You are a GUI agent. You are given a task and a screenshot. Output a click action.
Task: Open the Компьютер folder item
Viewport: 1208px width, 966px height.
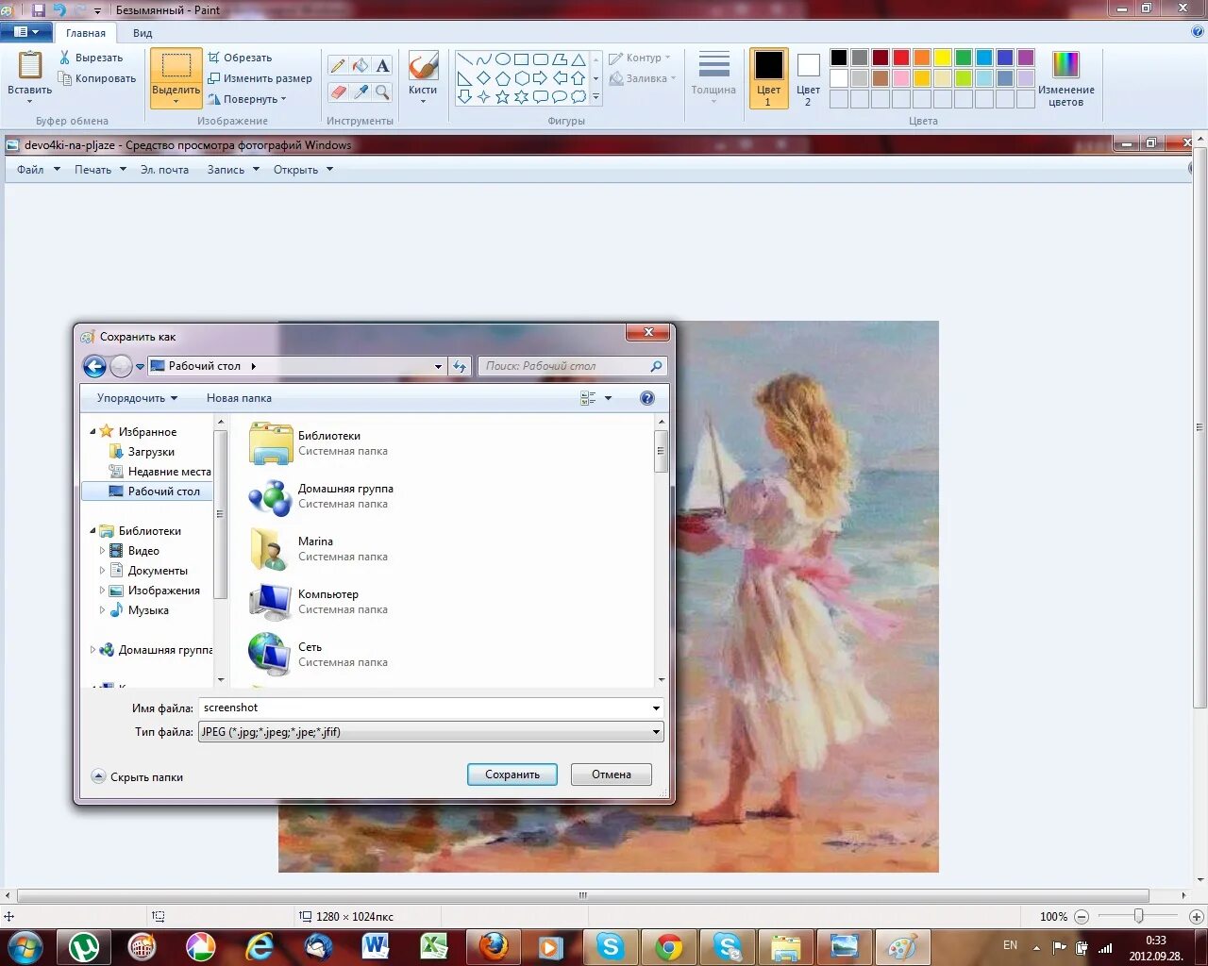319,602
